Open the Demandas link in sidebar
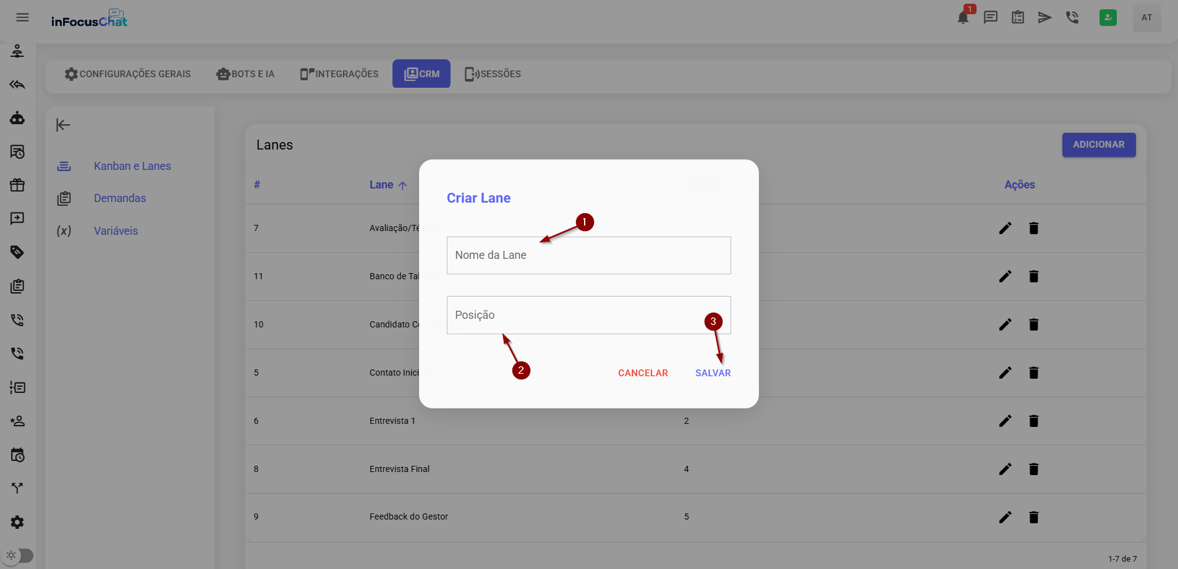Image resolution: width=1178 pixels, height=569 pixels. coord(120,198)
